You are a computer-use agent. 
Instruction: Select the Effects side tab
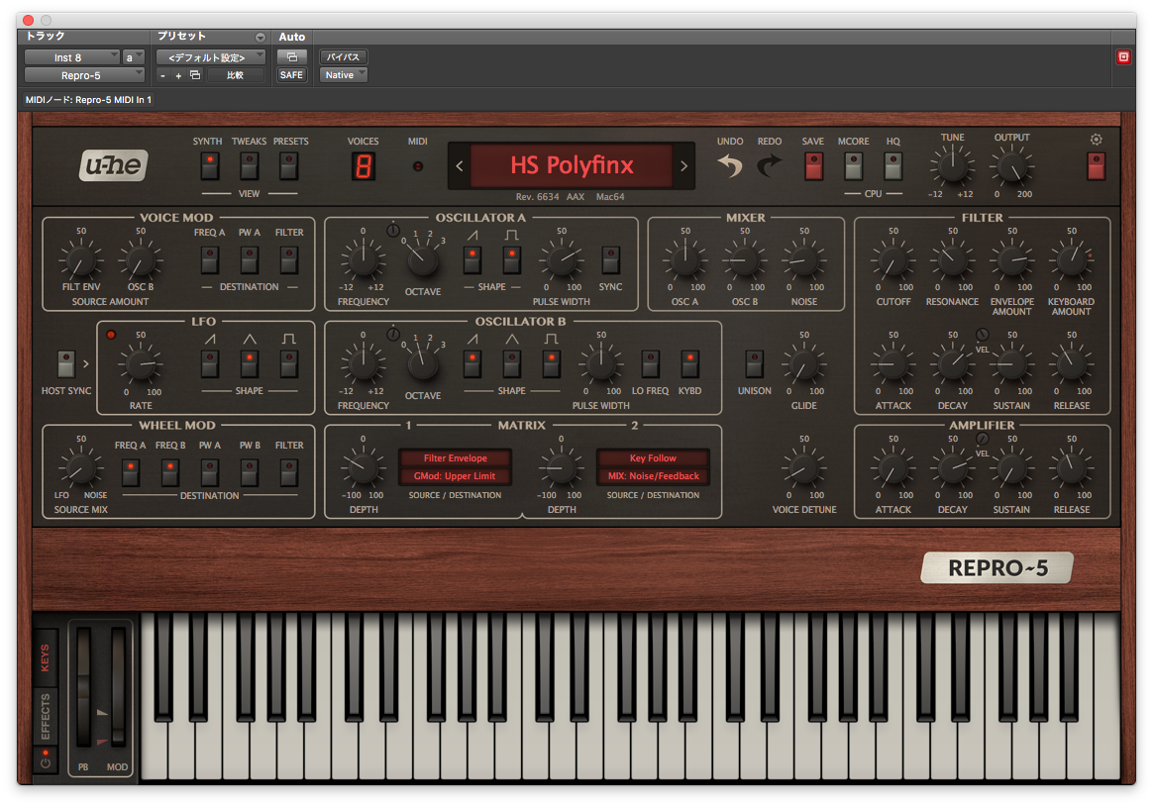(45, 716)
